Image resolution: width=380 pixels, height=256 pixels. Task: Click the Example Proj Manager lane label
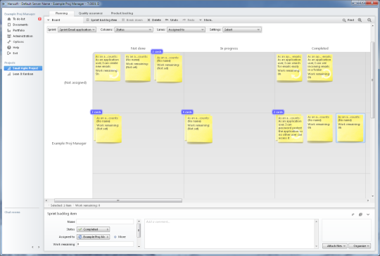(69, 143)
